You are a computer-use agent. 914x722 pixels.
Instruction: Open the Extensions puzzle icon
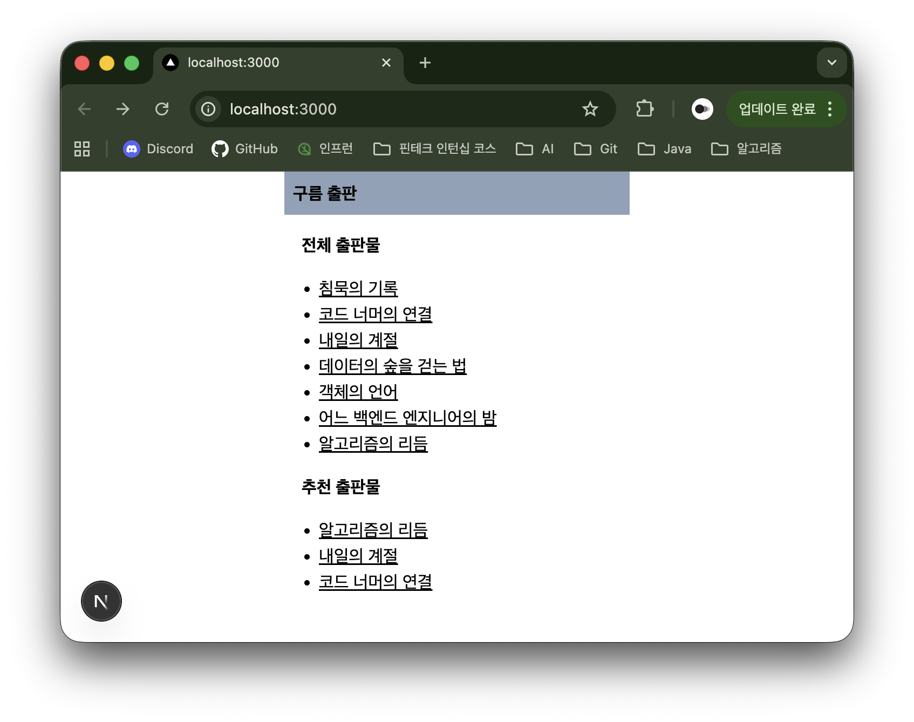tap(644, 109)
